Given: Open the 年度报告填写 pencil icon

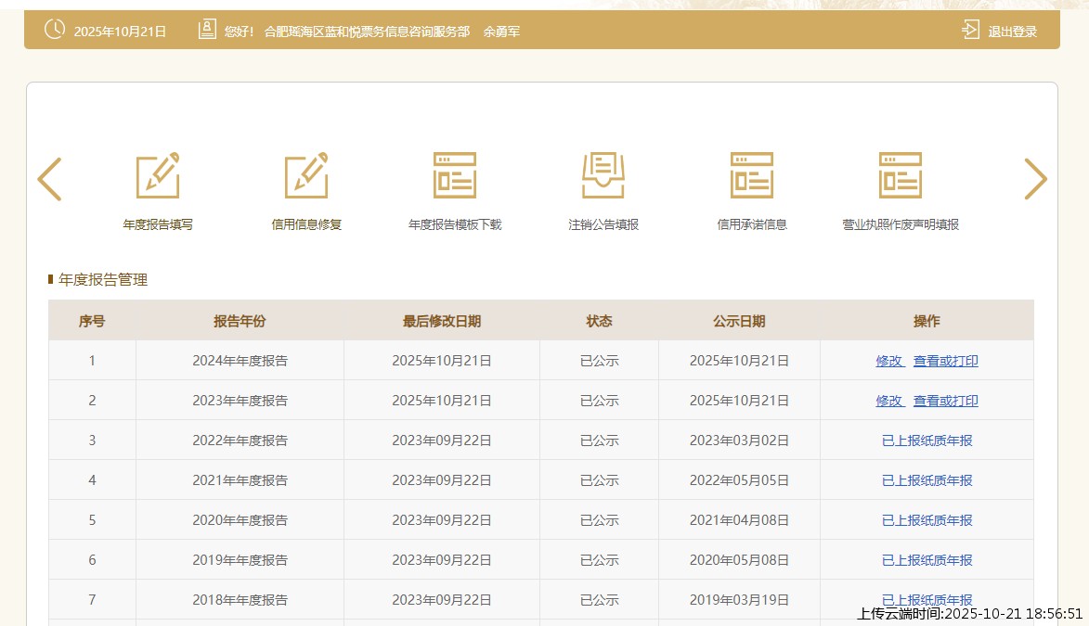Looking at the screenshot, I should pyautogui.click(x=158, y=175).
